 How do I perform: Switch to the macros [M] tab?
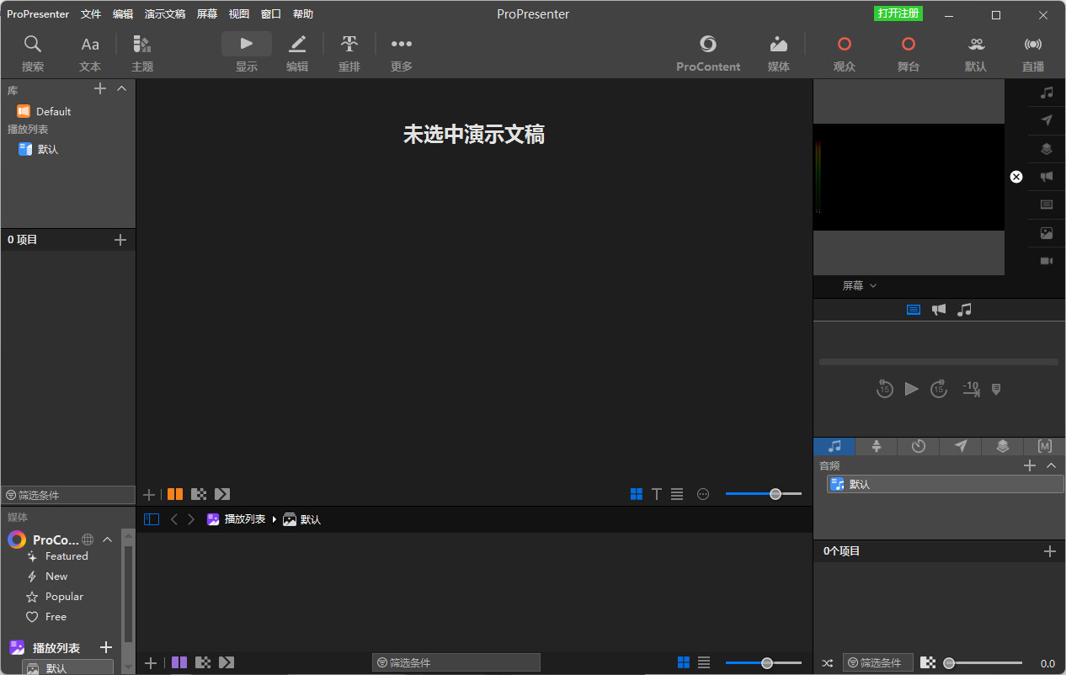pos(1045,446)
